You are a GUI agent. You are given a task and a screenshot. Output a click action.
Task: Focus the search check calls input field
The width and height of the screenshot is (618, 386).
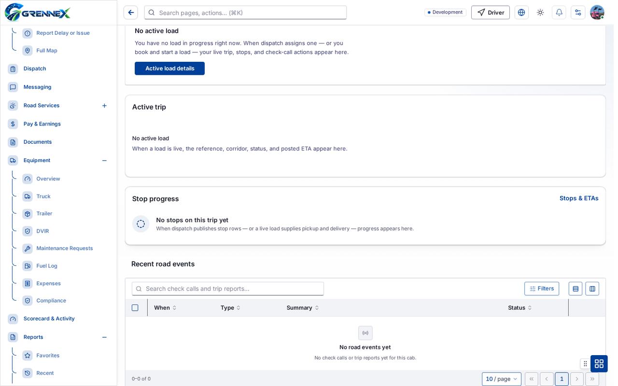click(x=228, y=289)
